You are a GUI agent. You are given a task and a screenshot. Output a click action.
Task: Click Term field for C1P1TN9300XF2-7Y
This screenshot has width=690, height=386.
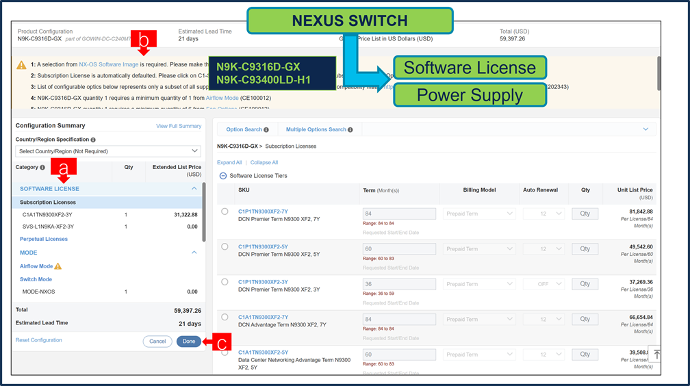pyautogui.click(x=399, y=214)
